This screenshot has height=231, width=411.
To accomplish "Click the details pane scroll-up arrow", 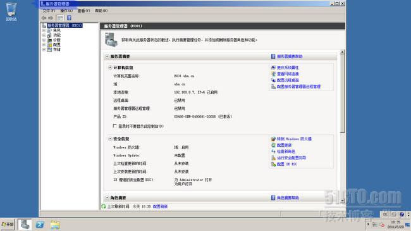I will click(x=342, y=53).
